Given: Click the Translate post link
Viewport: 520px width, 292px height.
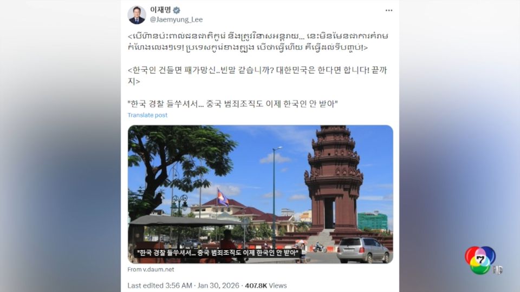Looking at the screenshot, I should coord(147,115).
